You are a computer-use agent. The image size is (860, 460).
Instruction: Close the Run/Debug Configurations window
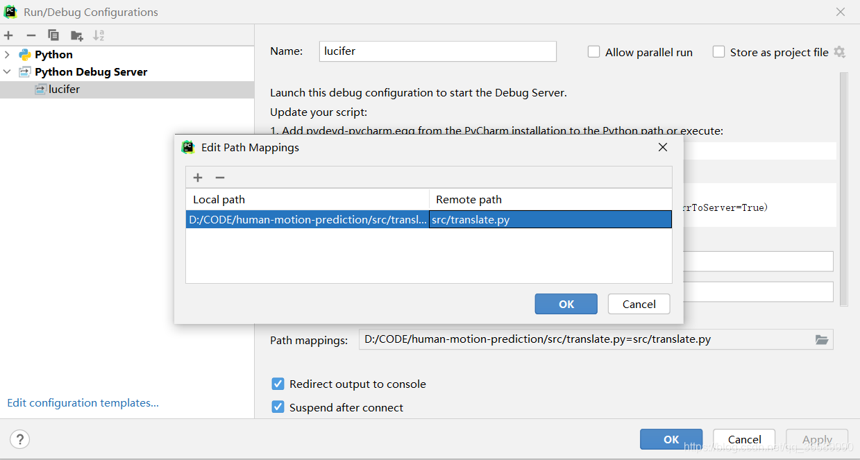[x=841, y=12]
